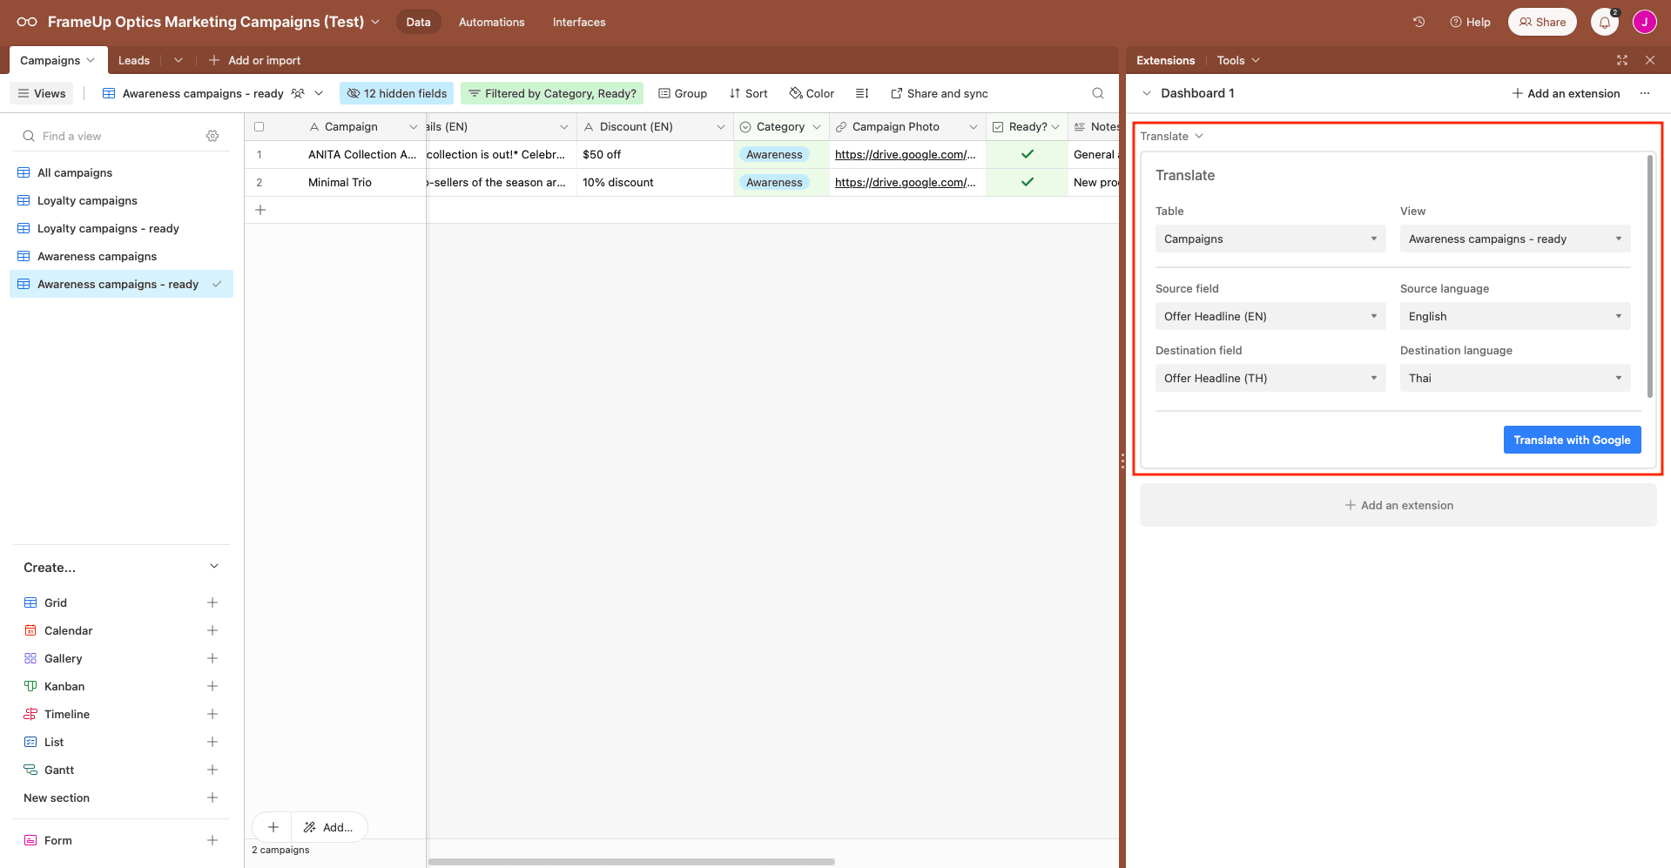The image size is (1671, 868).
Task: Expand the Extensions panel to fullscreen
Action: [x=1621, y=60]
